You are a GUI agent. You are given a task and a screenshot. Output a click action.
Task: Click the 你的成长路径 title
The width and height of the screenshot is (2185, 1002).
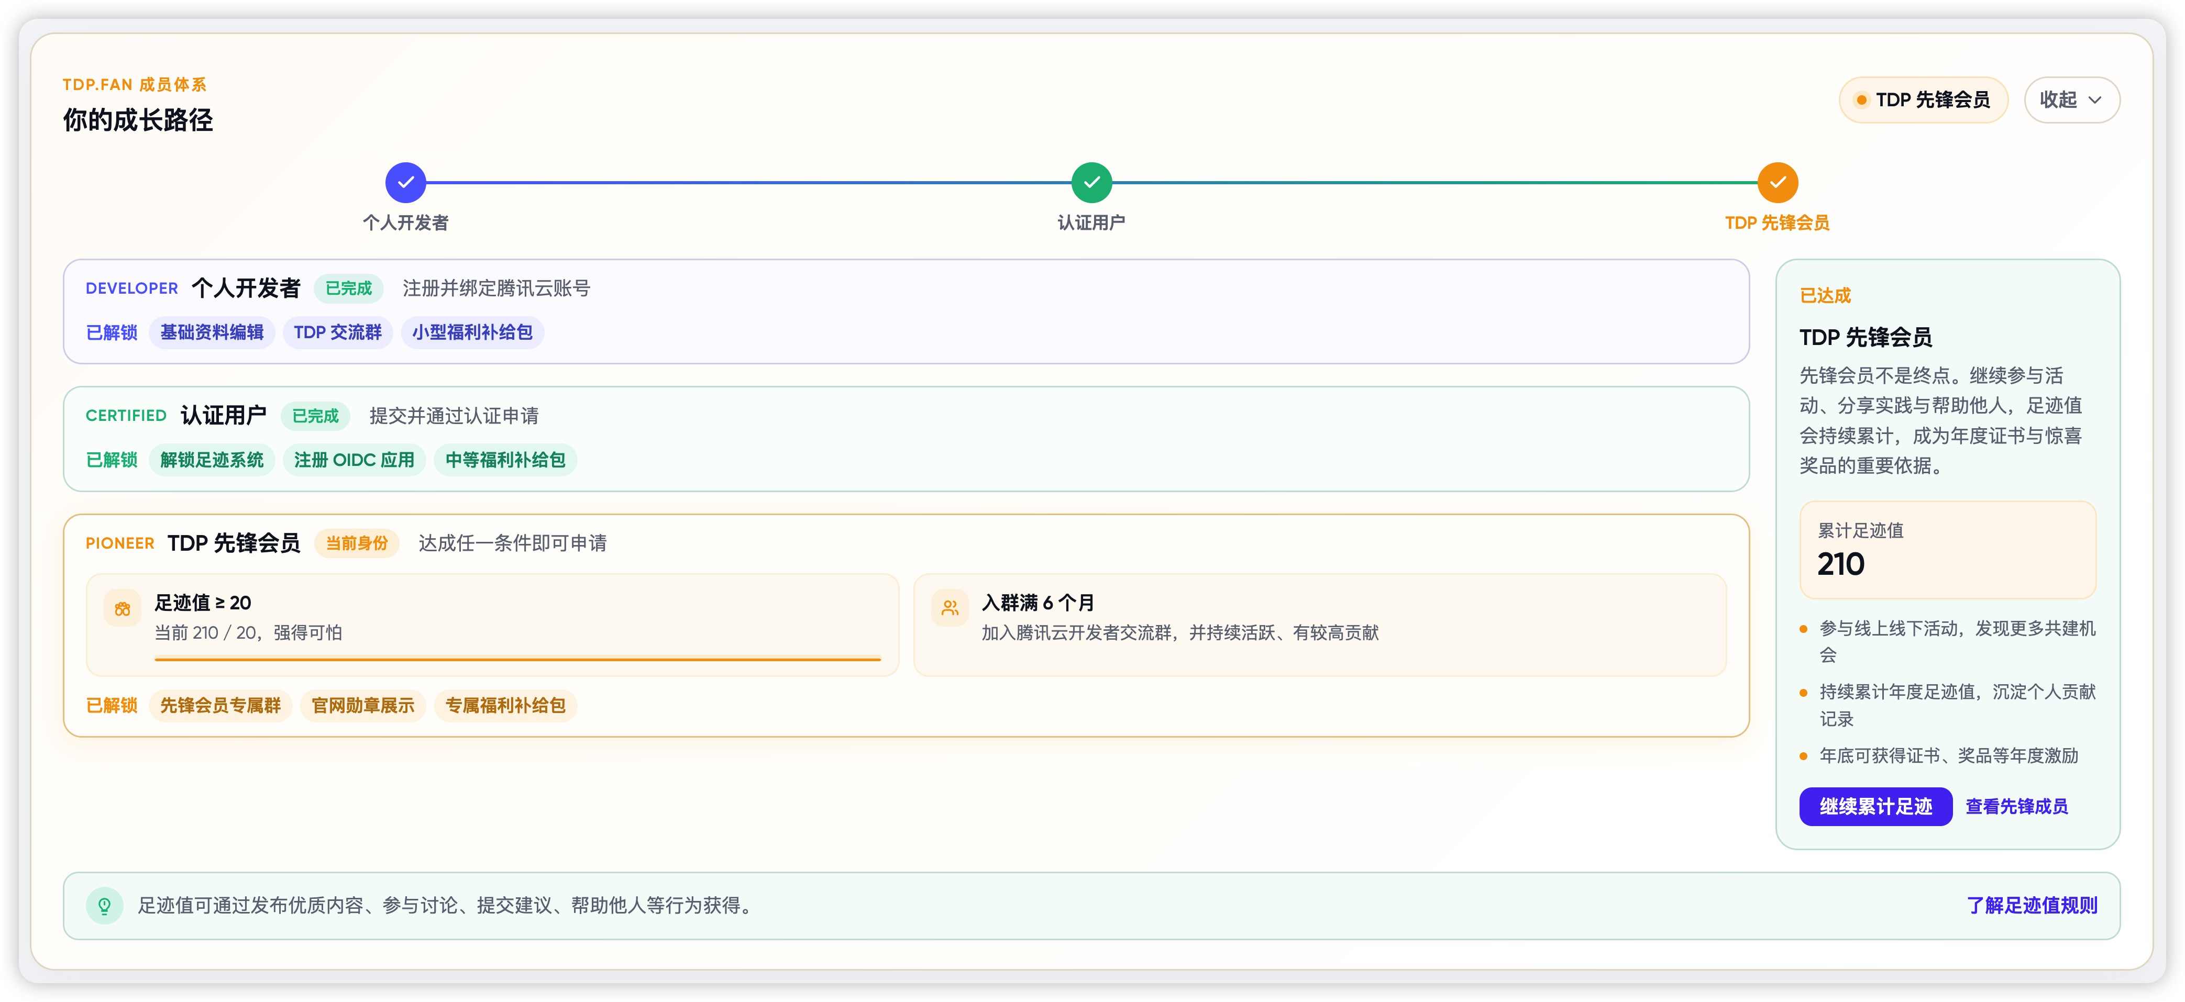(137, 119)
